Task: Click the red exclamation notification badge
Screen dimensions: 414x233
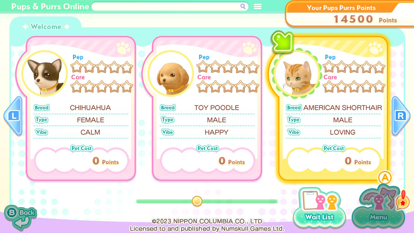Action: tap(403, 199)
